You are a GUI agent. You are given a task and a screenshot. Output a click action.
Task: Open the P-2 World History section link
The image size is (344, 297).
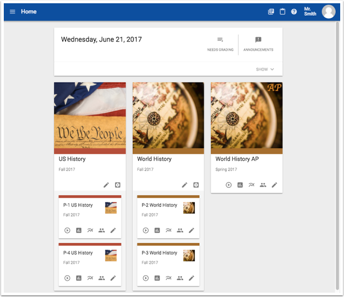coord(160,205)
